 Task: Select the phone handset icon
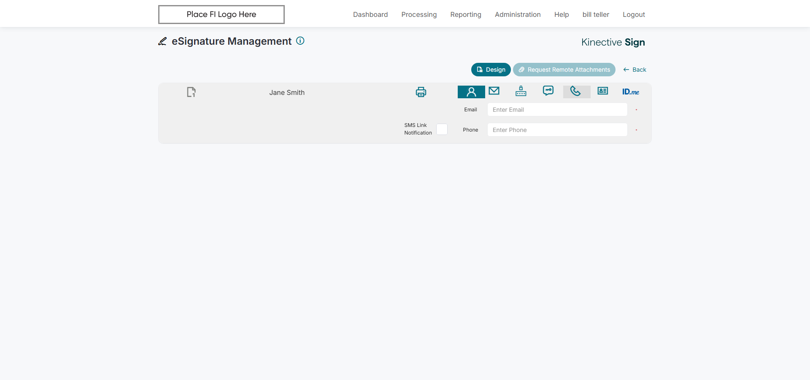click(576, 92)
